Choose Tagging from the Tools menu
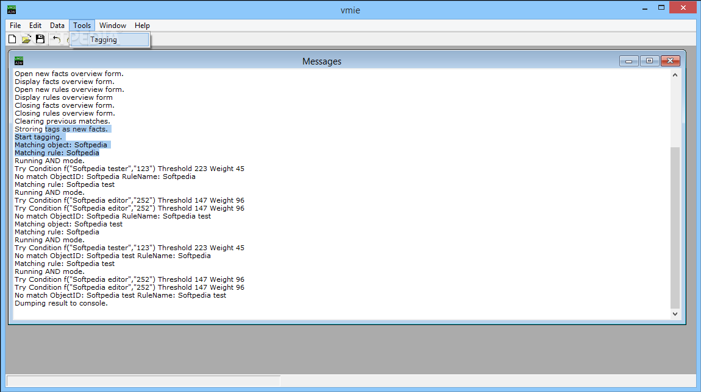Image resolution: width=701 pixels, height=392 pixels. click(110, 40)
